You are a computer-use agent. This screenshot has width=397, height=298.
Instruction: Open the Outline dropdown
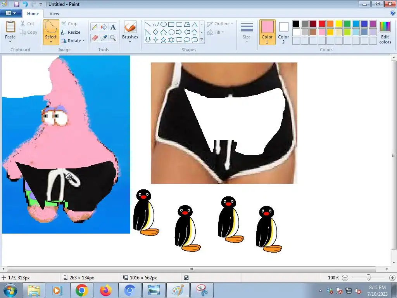coord(220,24)
